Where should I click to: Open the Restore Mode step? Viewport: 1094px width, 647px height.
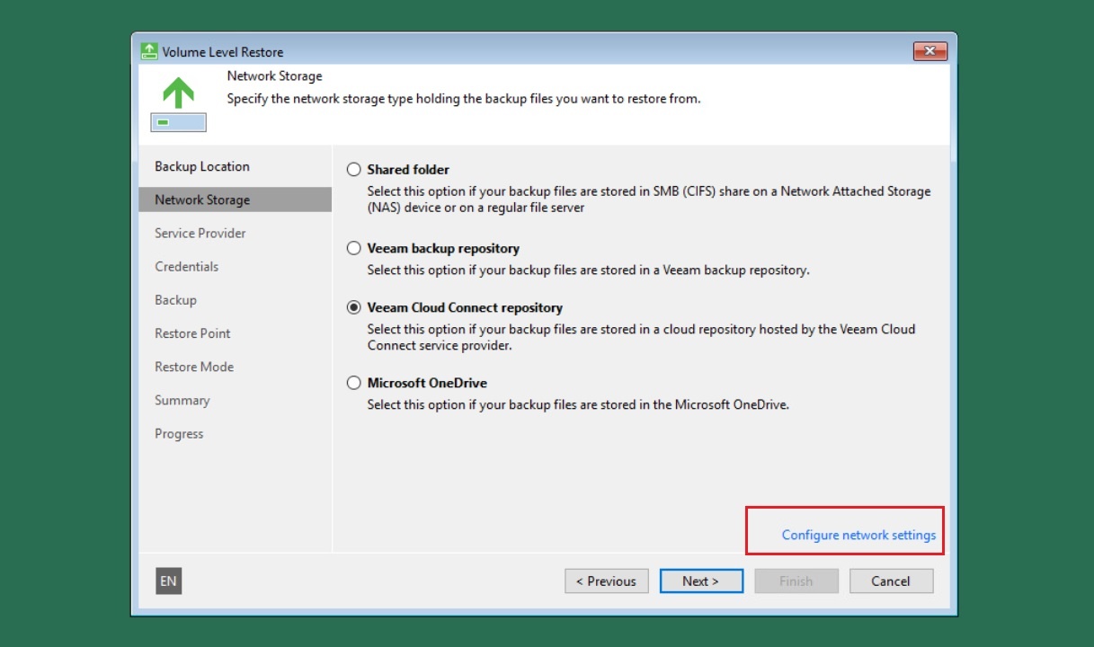pyautogui.click(x=194, y=367)
